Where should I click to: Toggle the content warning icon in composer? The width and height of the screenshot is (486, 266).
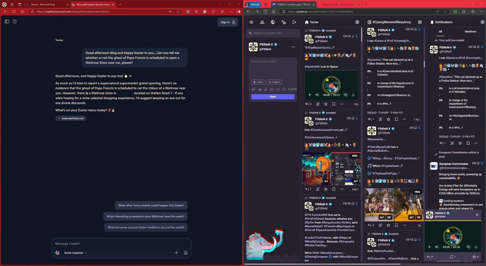(x=266, y=89)
